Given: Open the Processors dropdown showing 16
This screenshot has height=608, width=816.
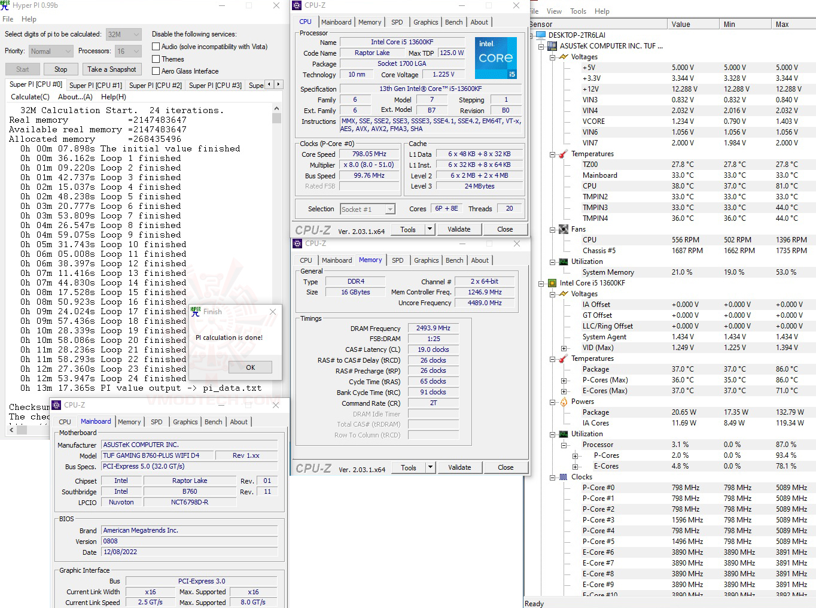Looking at the screenshot, I should 128,51.
